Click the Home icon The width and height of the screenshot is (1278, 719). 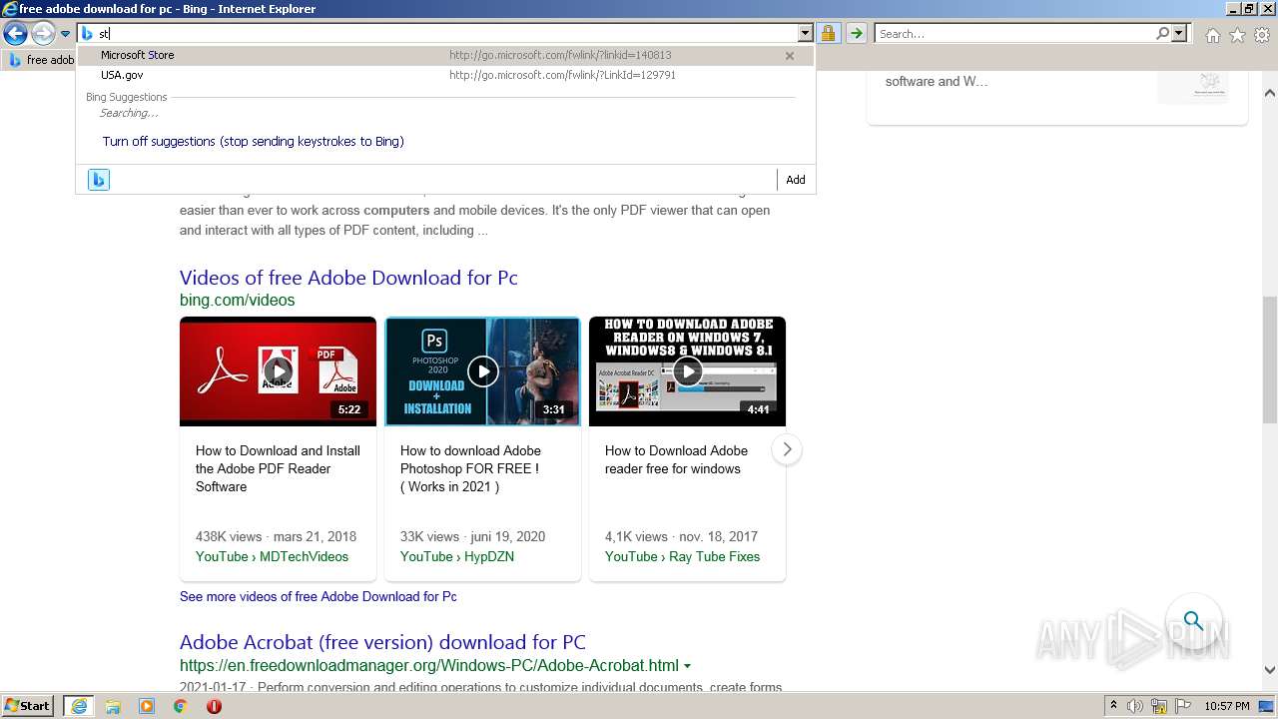click(x=1212, y=35)
